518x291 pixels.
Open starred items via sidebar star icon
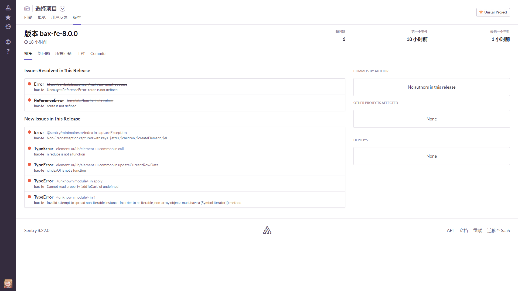(8, 18)
